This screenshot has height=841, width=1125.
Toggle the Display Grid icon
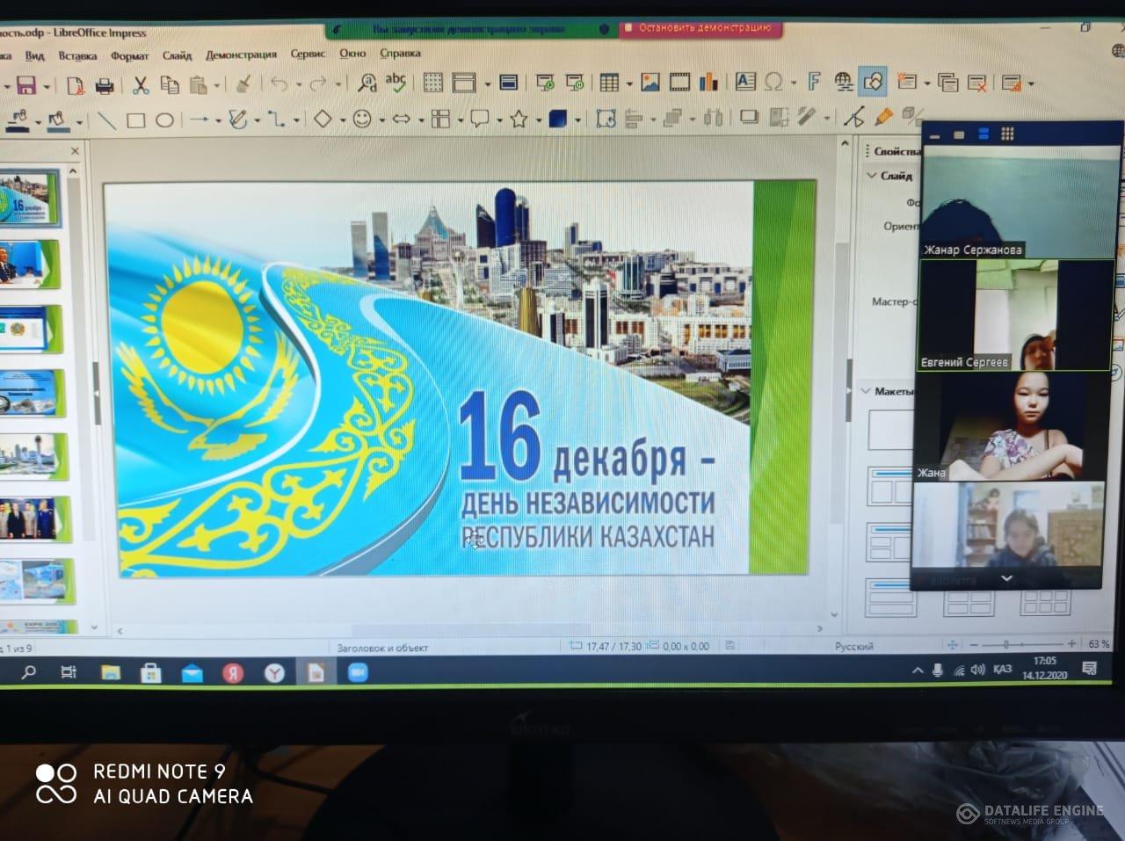tap(432, 83)
